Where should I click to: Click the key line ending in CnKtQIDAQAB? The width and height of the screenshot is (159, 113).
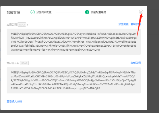[x=55, y=49]
